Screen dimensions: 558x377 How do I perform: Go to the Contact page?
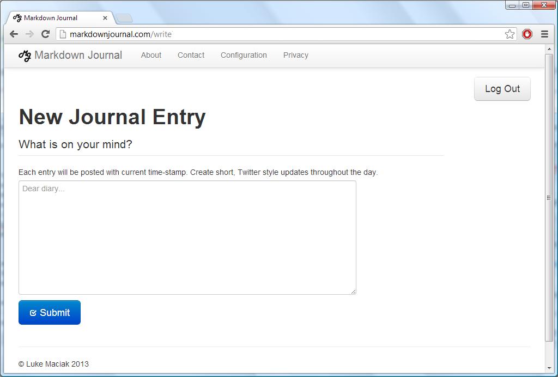(x=191, y=55)
